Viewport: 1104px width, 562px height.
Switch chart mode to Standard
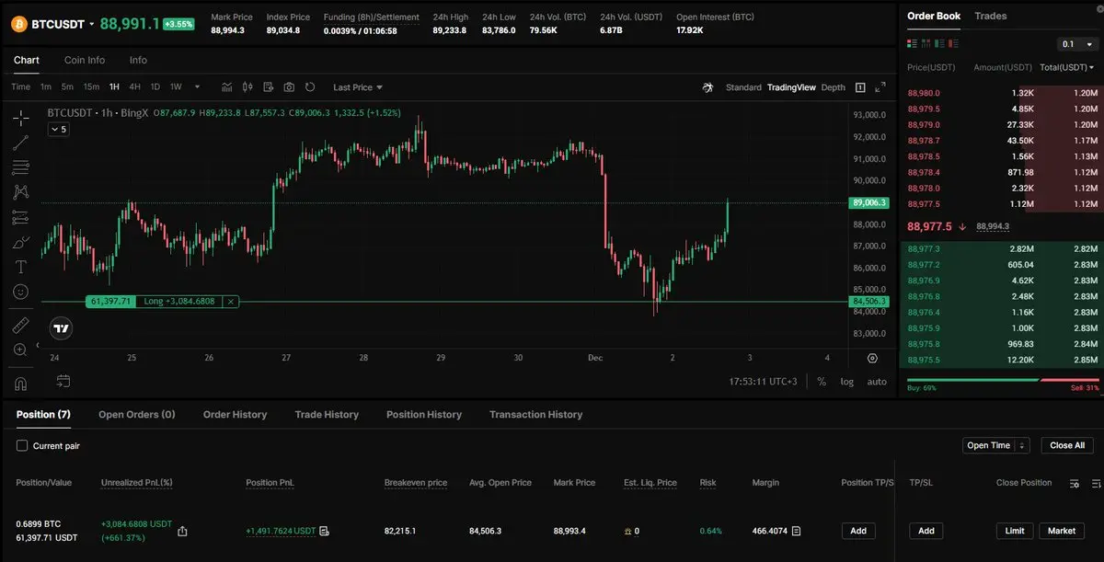pos(743,87)
